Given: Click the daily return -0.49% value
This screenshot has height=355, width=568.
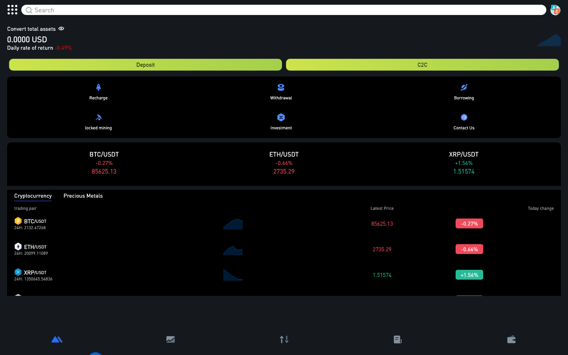Looking at the screenshot, I should [x=63, y=48].
